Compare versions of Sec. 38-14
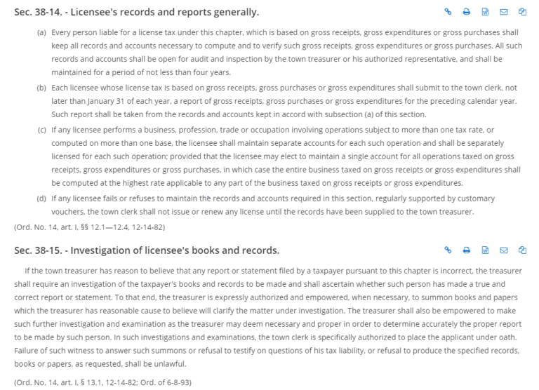 [x=522, y=12]
